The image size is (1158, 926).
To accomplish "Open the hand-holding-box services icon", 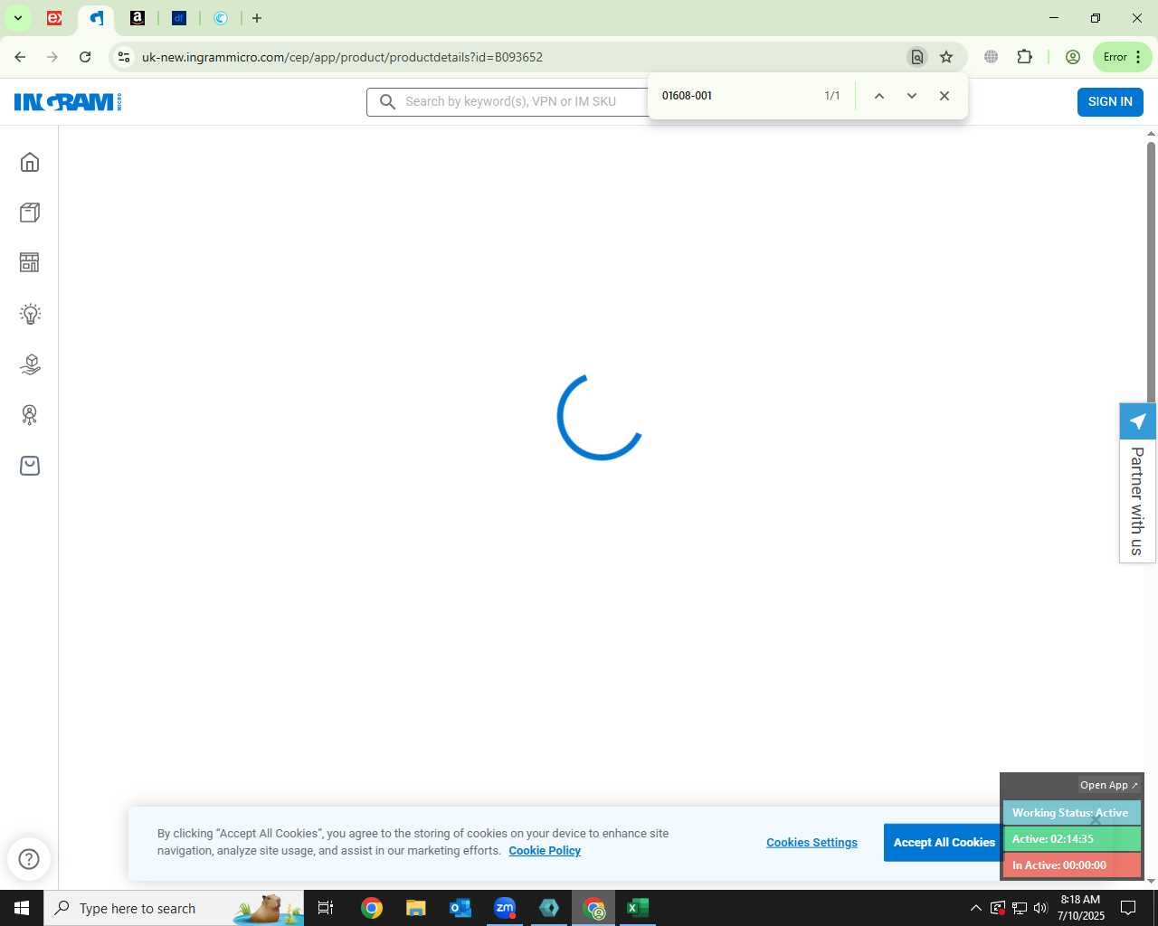I will point(30,364).
